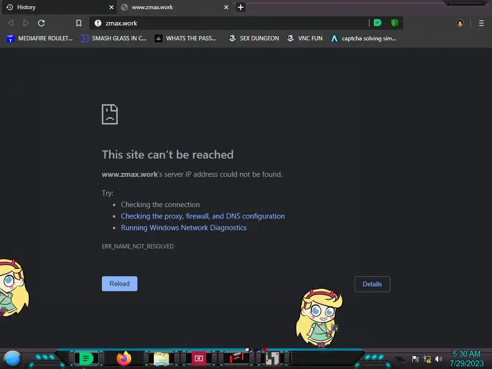Switch to the History tab

tap(60, 7)
